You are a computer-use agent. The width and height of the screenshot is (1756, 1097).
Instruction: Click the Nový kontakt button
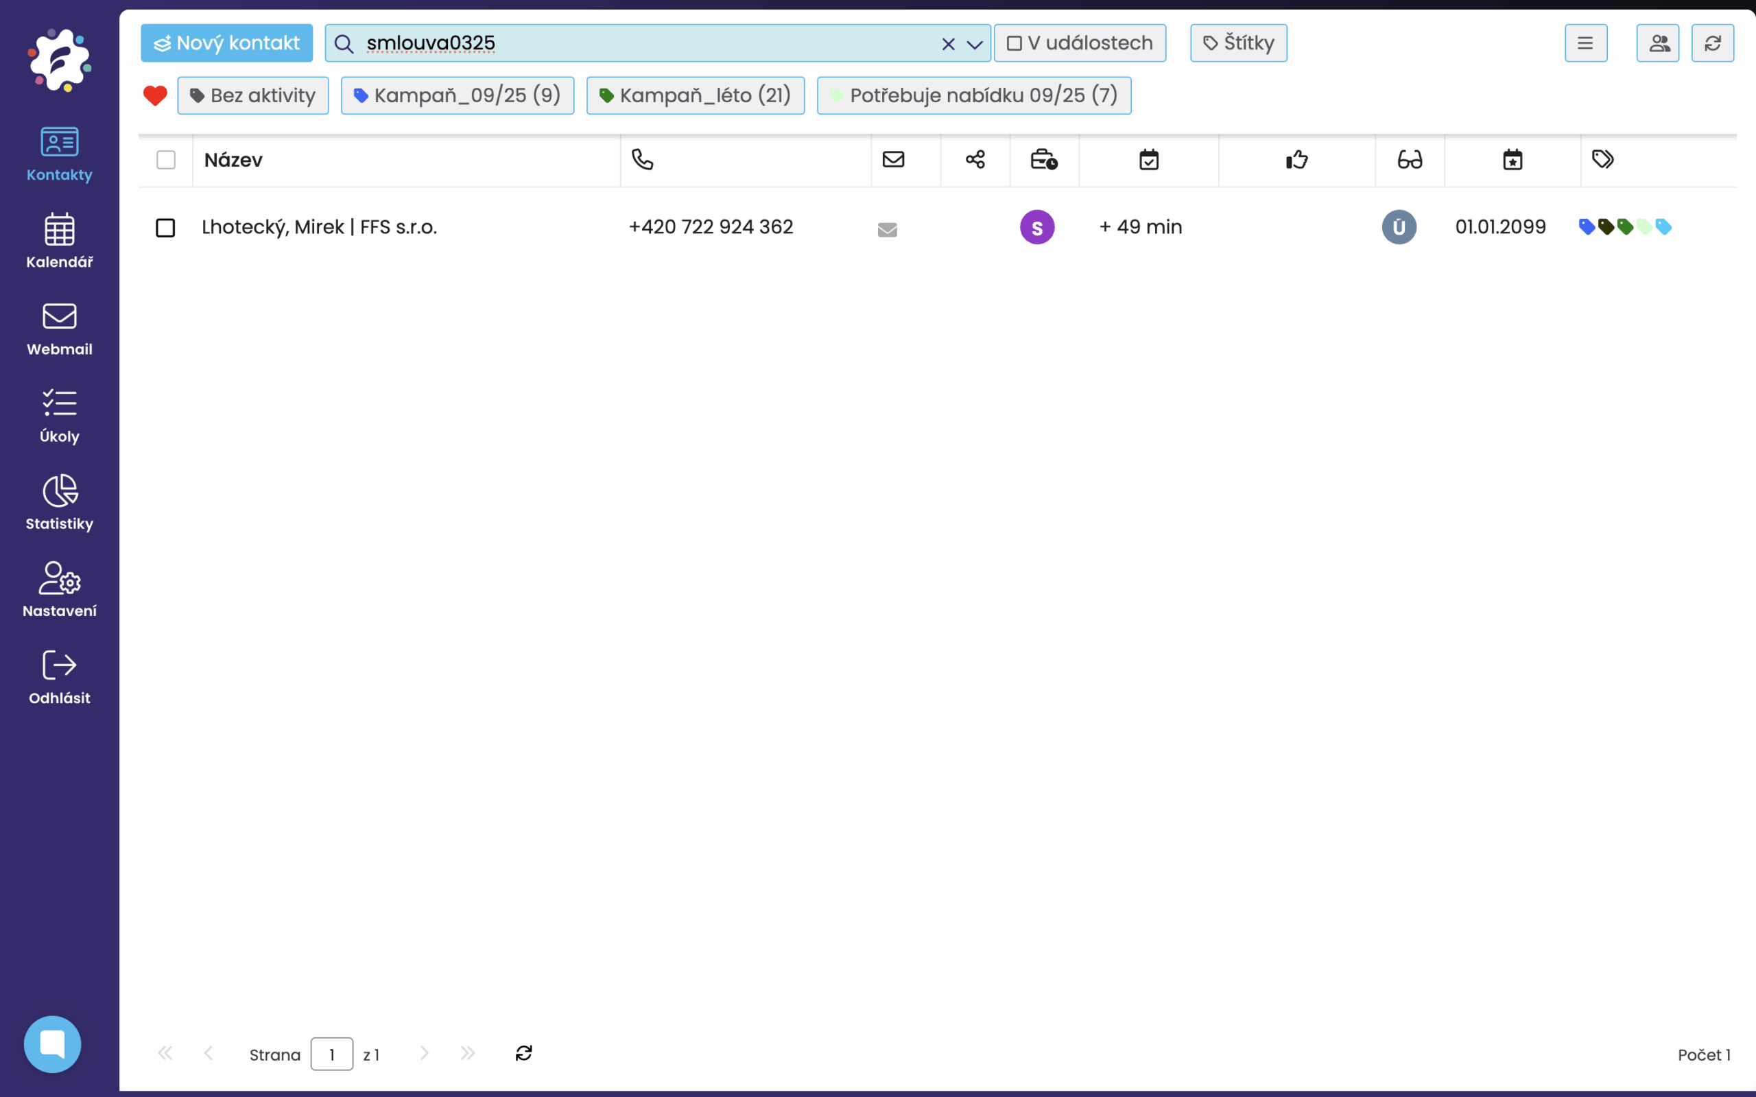(226, 43)
